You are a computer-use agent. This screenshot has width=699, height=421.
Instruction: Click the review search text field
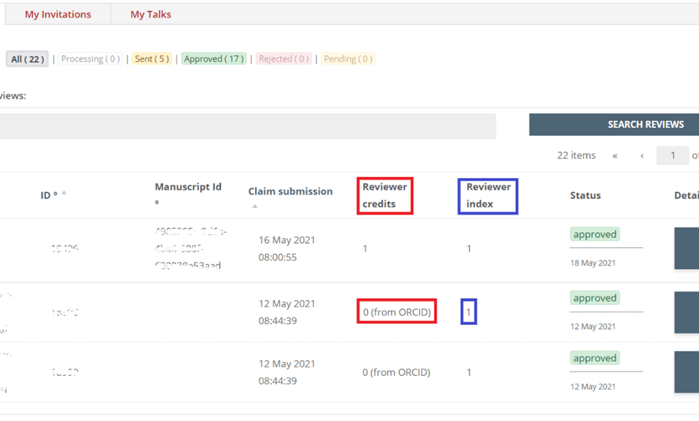(246, 126)
